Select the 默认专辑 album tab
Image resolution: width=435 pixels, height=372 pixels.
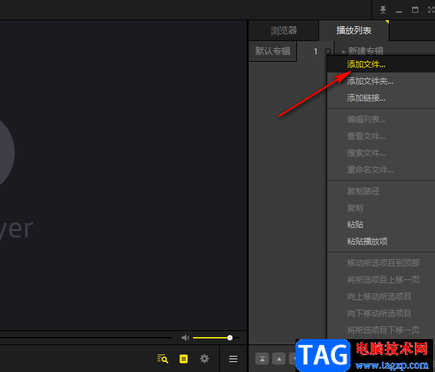[273, 51]
